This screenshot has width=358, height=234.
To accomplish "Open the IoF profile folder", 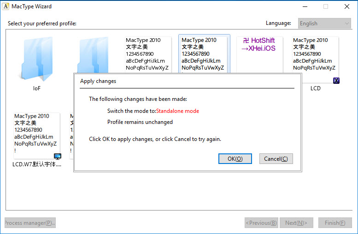I will pos(37,59).
